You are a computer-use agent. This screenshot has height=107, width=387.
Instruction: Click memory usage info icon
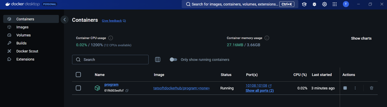click(x=267, y=38)
